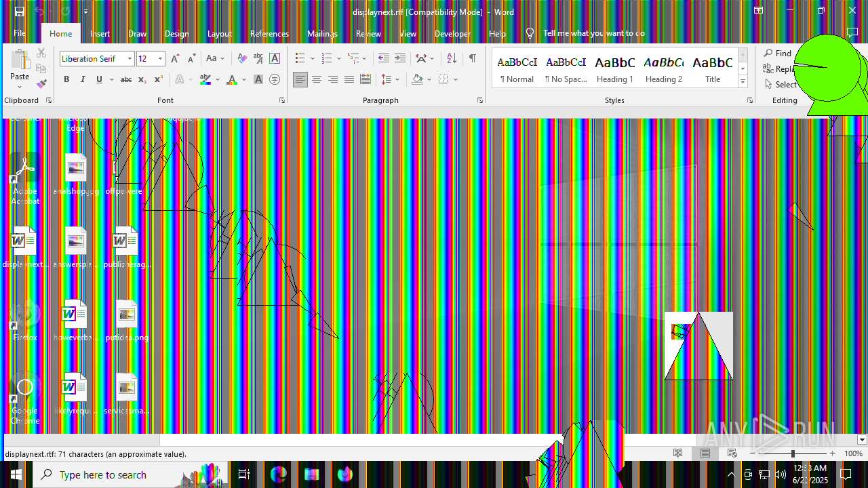Screen dimensions: 868x488
Task: Click the volume speaker tray icon
Action: tap(781, 474)
